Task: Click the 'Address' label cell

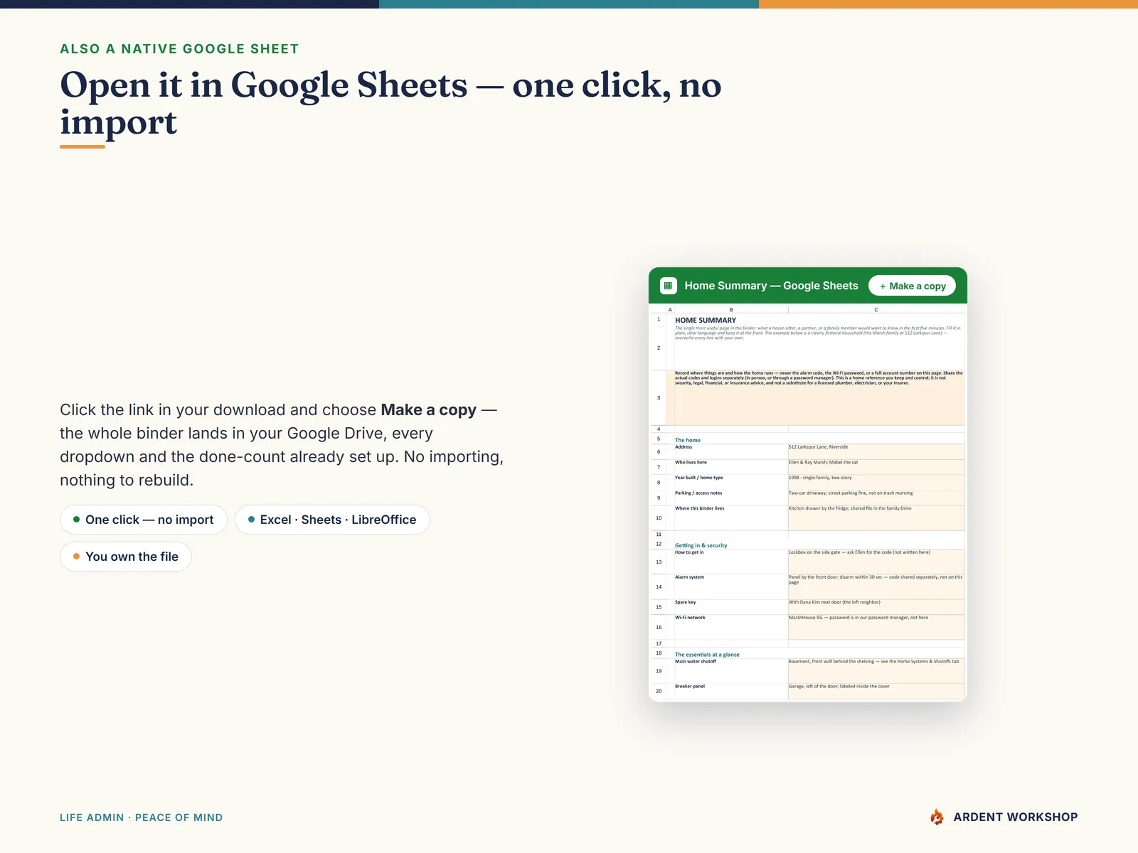Action: point(730,451)
